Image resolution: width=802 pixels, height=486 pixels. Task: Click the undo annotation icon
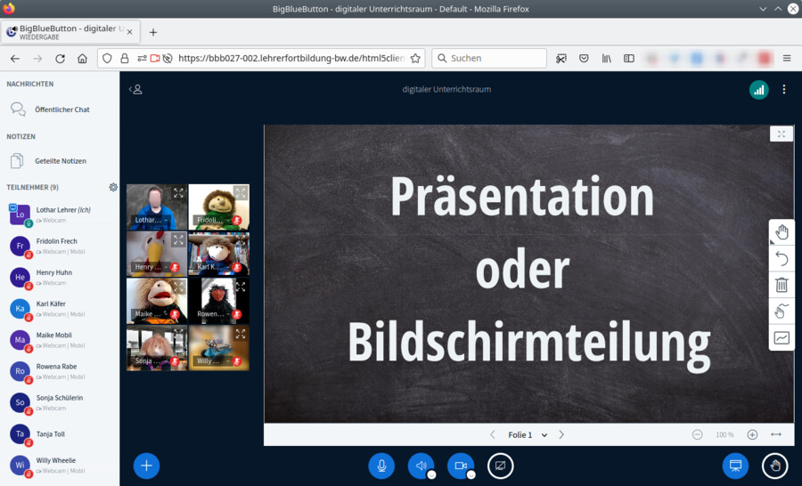tap(782, 259)
